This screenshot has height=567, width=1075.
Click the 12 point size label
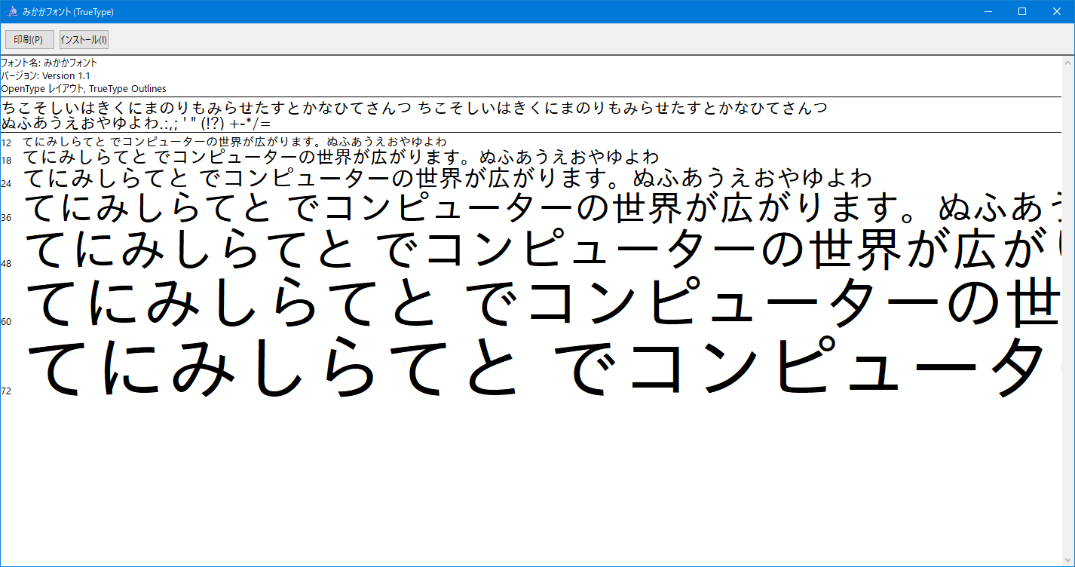[x=6, y=143]
